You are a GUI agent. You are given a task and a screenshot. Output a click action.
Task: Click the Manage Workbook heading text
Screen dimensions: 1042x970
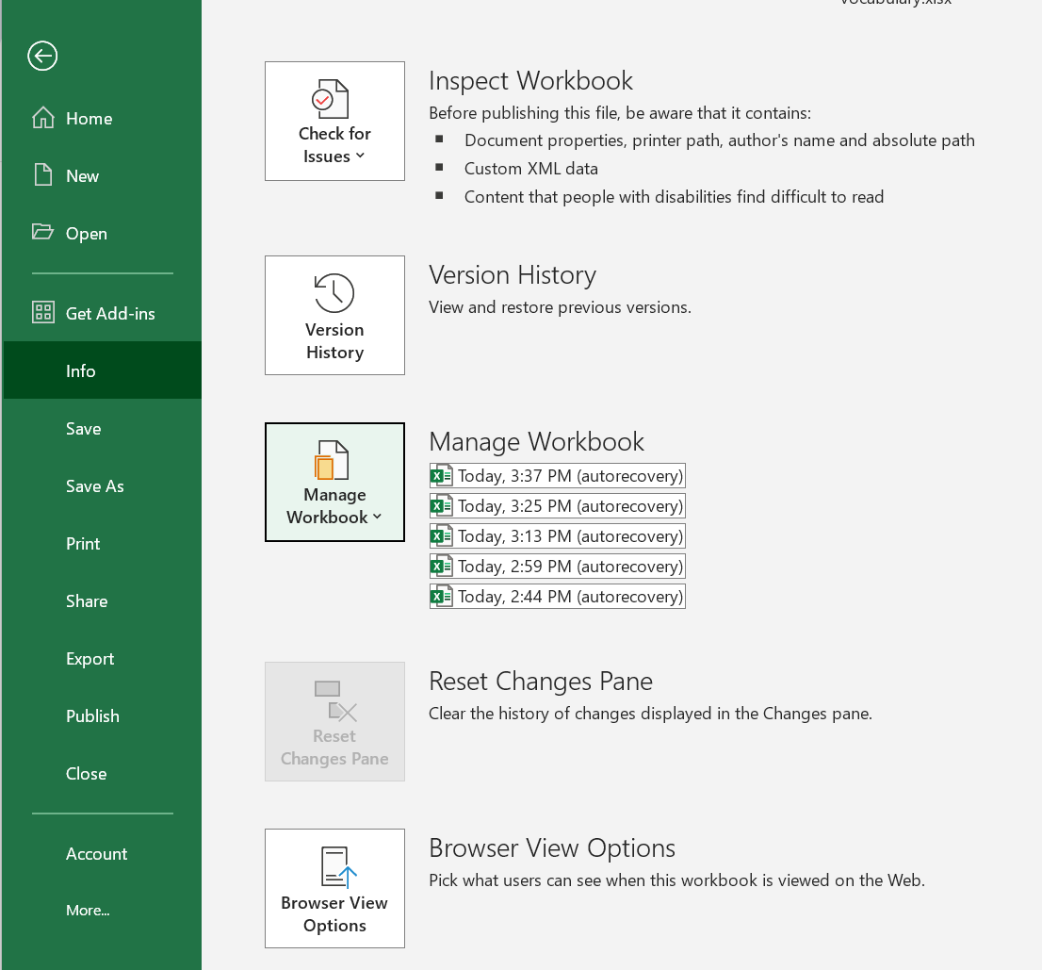point(537,442)
